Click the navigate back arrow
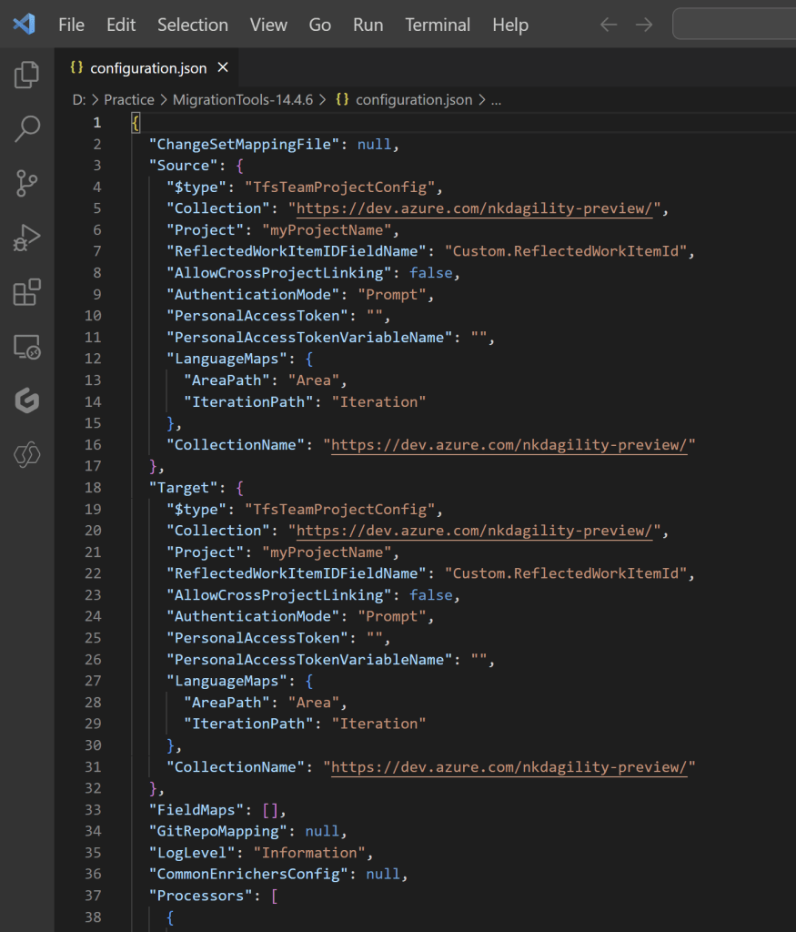 [609, 25]
